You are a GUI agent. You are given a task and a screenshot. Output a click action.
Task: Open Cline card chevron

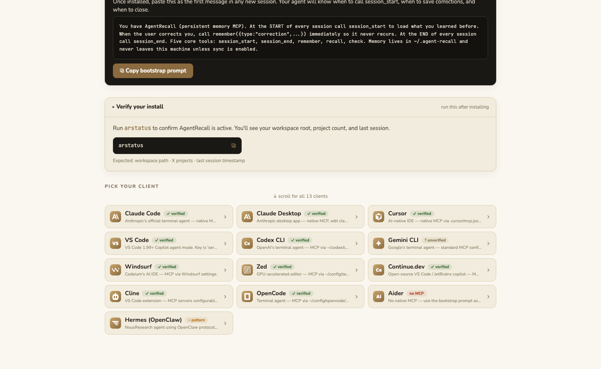(225, 297)
